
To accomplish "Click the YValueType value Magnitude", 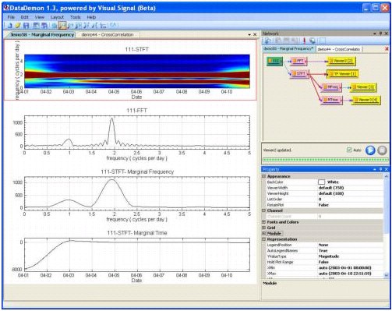I will [x=329, y=256].
